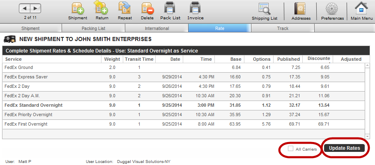Viewport: 375px width, 165px height.
Task: Click the delivery truck icon beside heading
Action: pyautogui.click(x=10, y=39)
